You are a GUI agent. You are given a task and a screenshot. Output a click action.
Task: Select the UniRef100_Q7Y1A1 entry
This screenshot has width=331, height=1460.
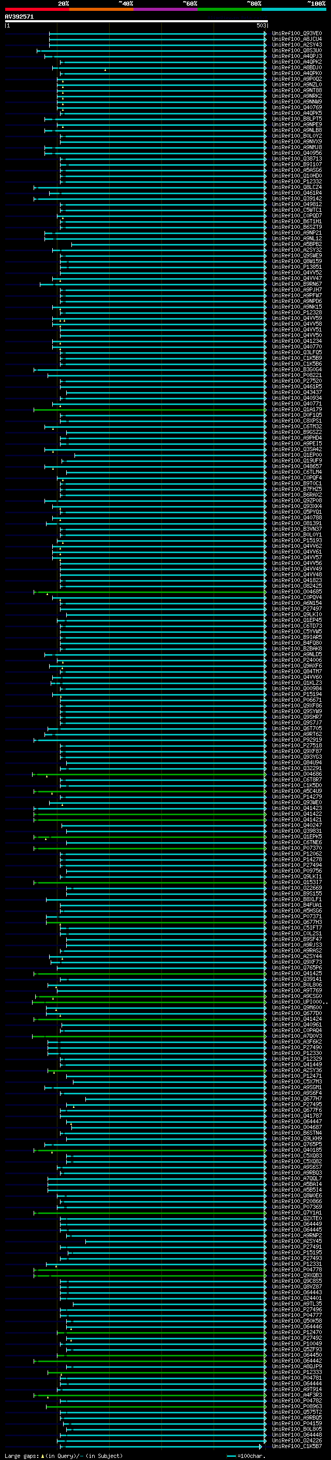(x=297, y=1212)
